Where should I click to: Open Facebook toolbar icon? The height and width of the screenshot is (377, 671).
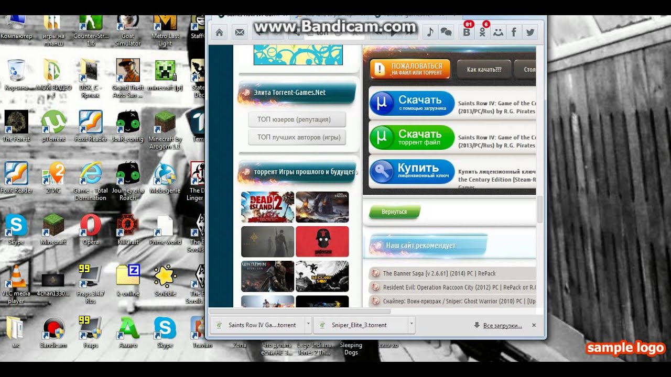click(x=514, y=32)
